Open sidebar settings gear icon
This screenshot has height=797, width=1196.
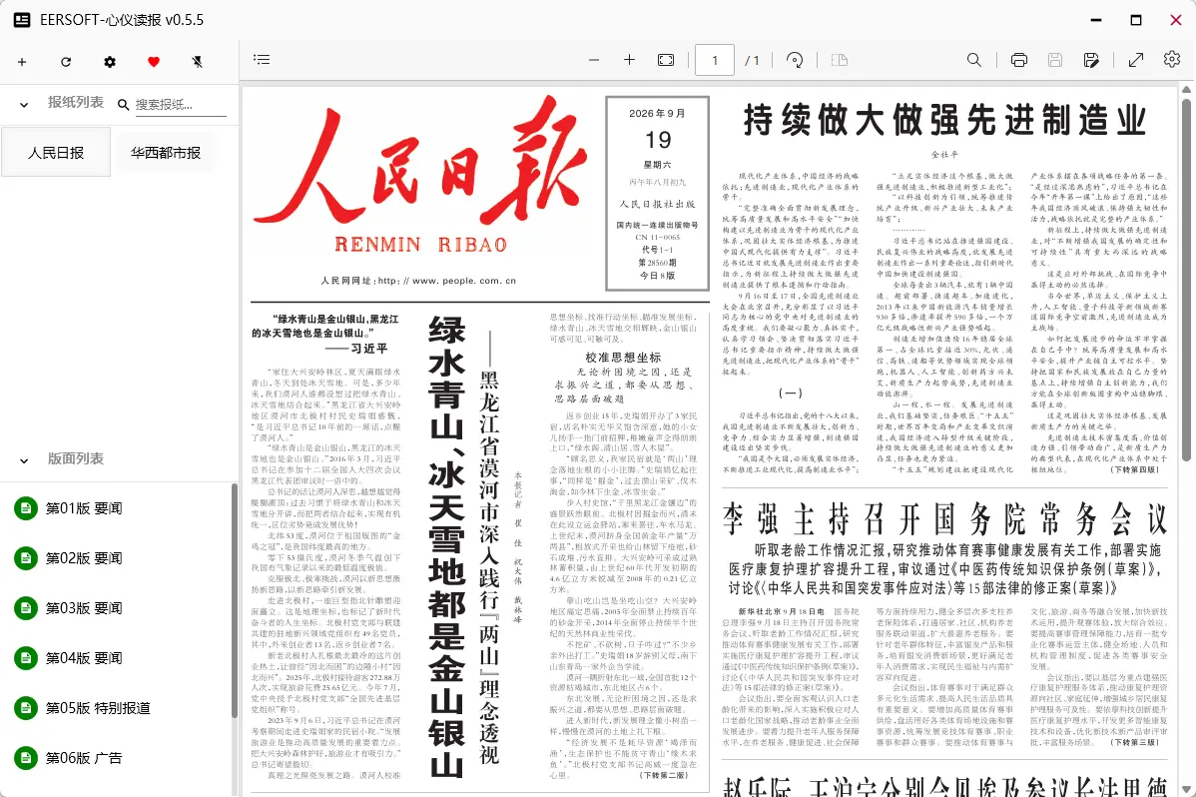click(x=110, y=62)
